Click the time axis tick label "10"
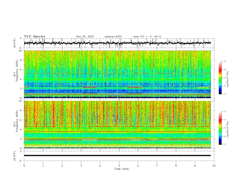The image size is (241, 186). 214,166
